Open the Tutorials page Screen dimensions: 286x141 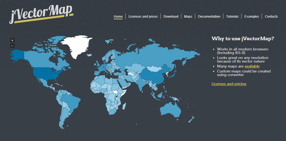[x=232, y=16]
